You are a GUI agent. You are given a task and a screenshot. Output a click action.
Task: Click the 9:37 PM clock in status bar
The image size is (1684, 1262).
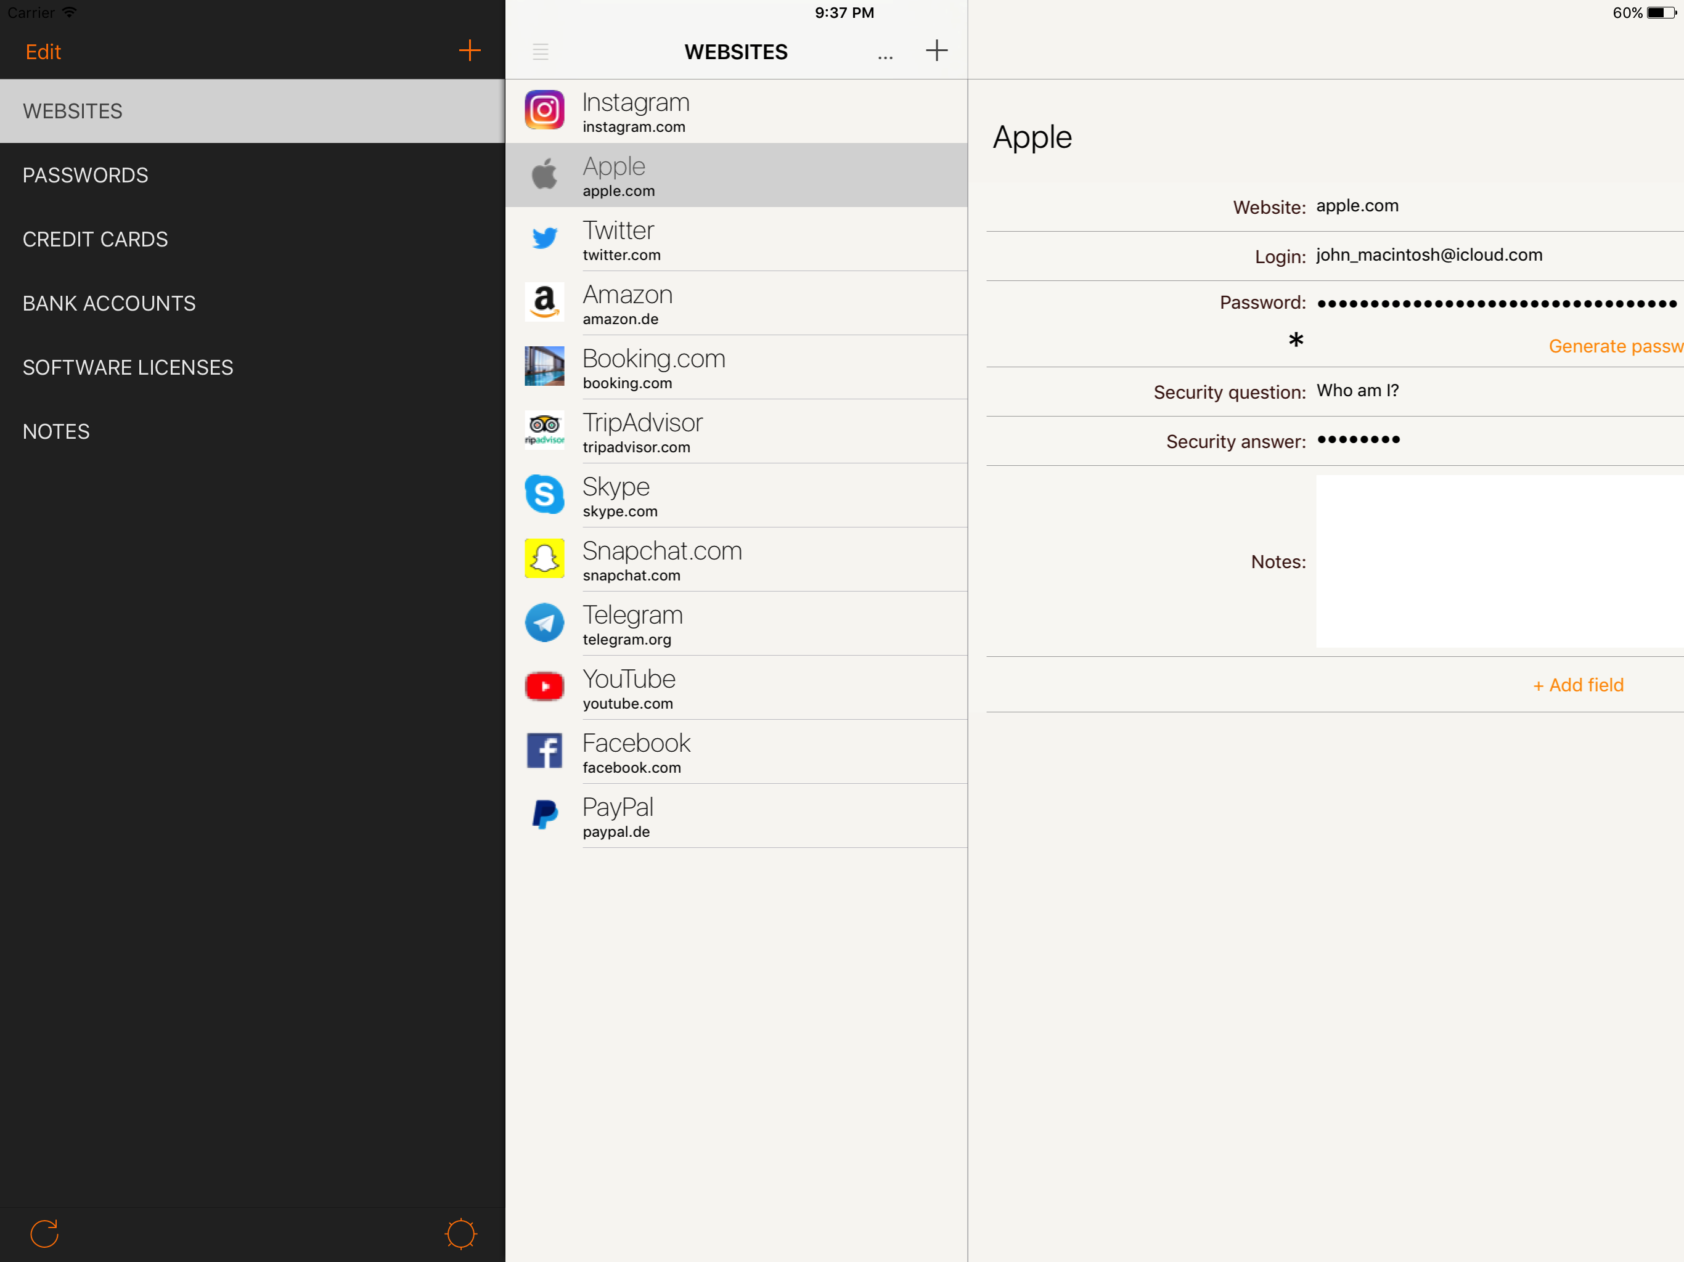844,12
